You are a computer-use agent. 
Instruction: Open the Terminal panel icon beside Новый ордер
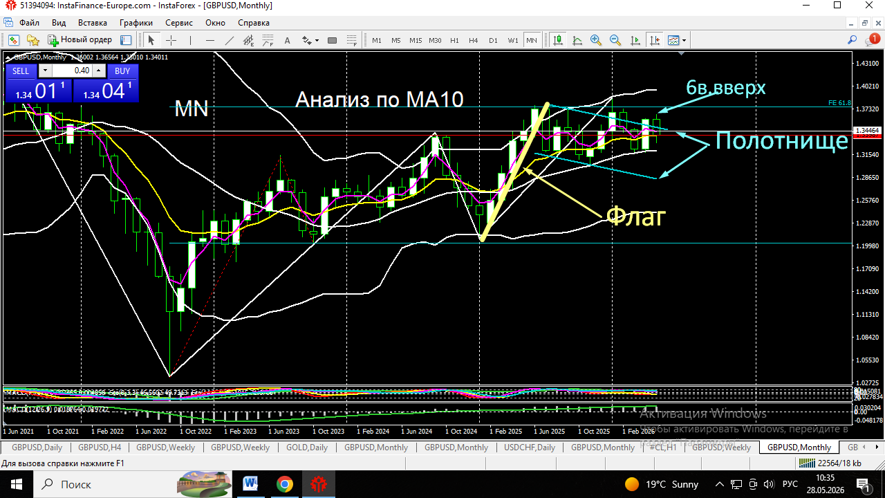(x=125, y=40)
